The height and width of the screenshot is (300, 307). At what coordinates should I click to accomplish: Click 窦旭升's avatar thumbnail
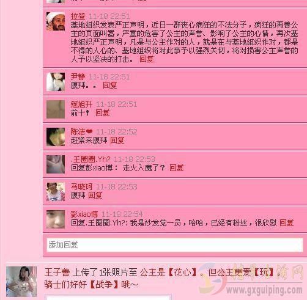coord(56,109)
